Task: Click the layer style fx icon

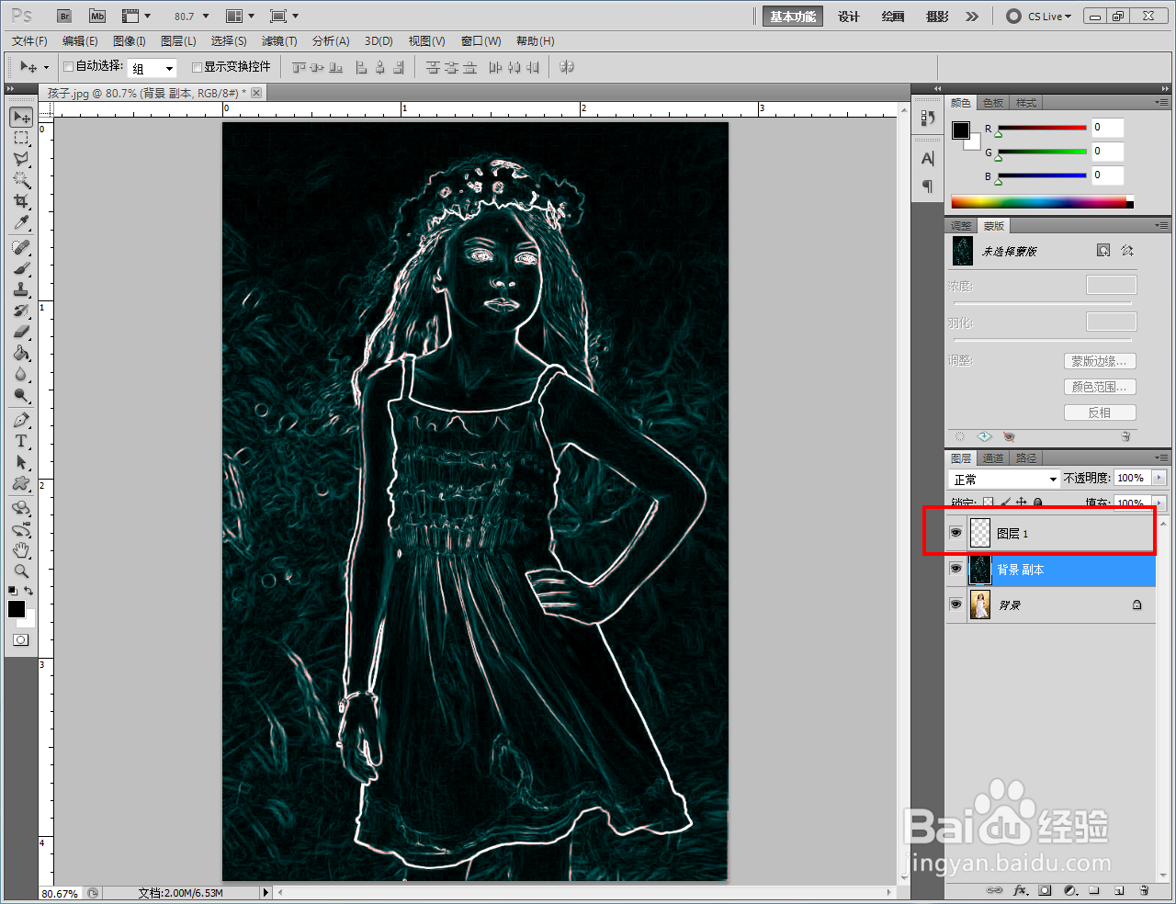Action: (1020, 890)
